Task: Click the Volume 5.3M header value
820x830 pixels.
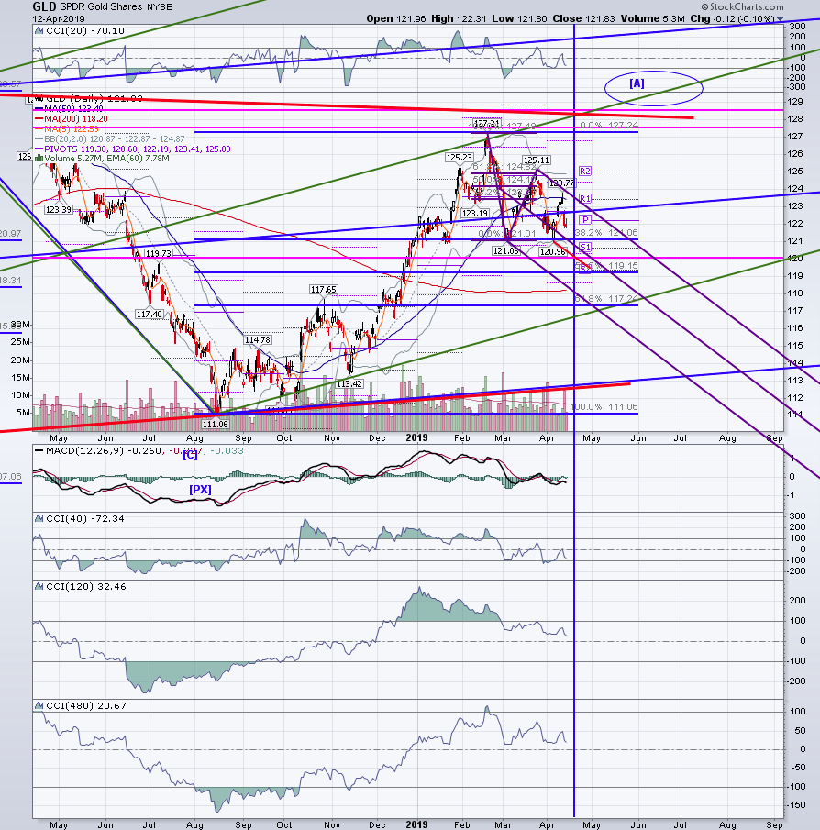Action: pos(653,18)
